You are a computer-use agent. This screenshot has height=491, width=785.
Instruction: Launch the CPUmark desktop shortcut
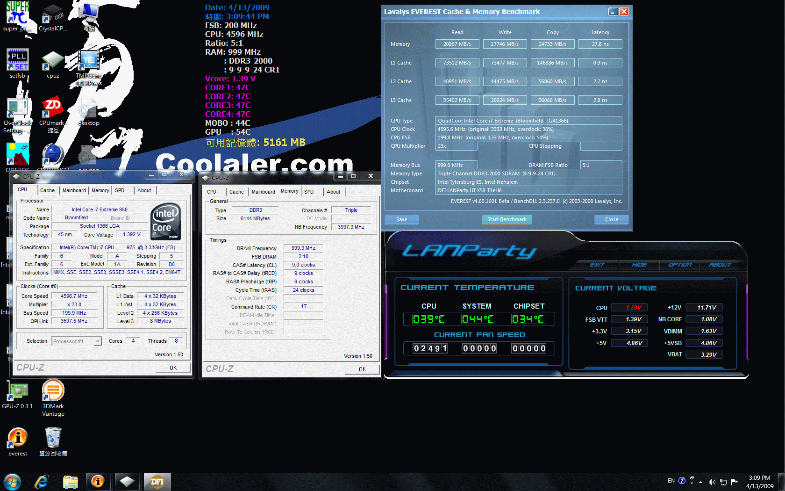pos(53,115)
